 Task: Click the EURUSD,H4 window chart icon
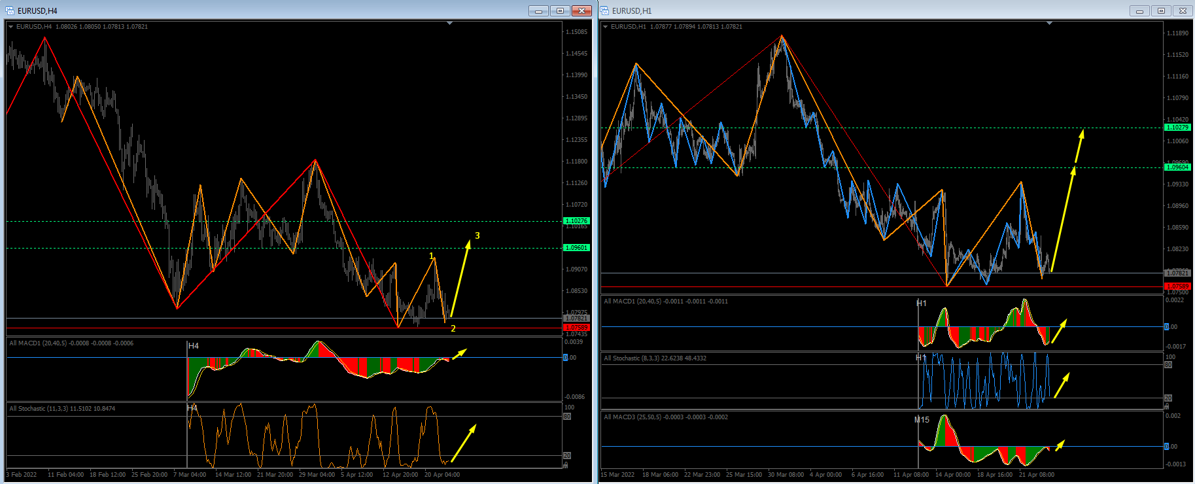click(10, 10)
